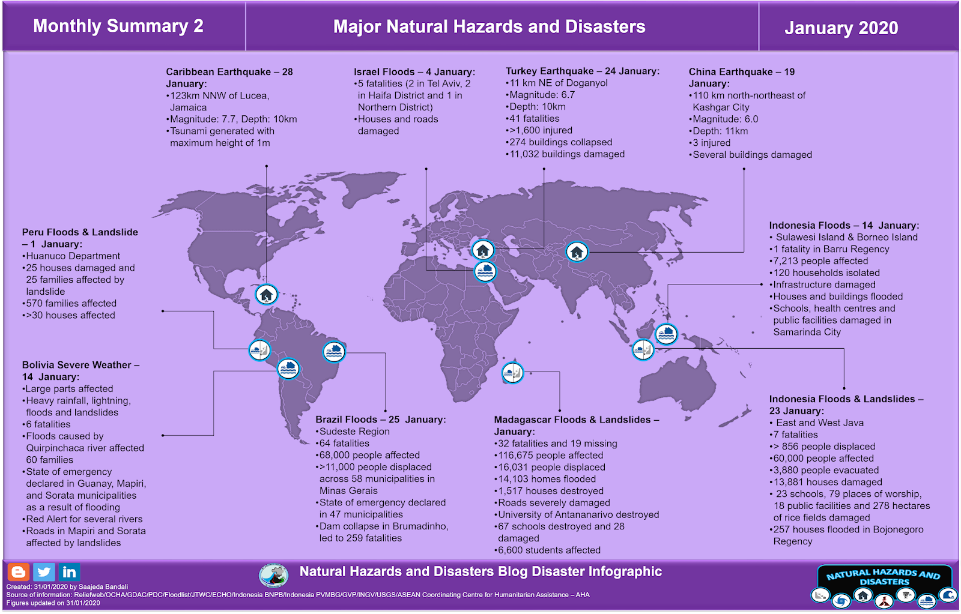Click the tornado icon in the logo strip
Screen dimensions: 961x614
click(x=907, y=595)
